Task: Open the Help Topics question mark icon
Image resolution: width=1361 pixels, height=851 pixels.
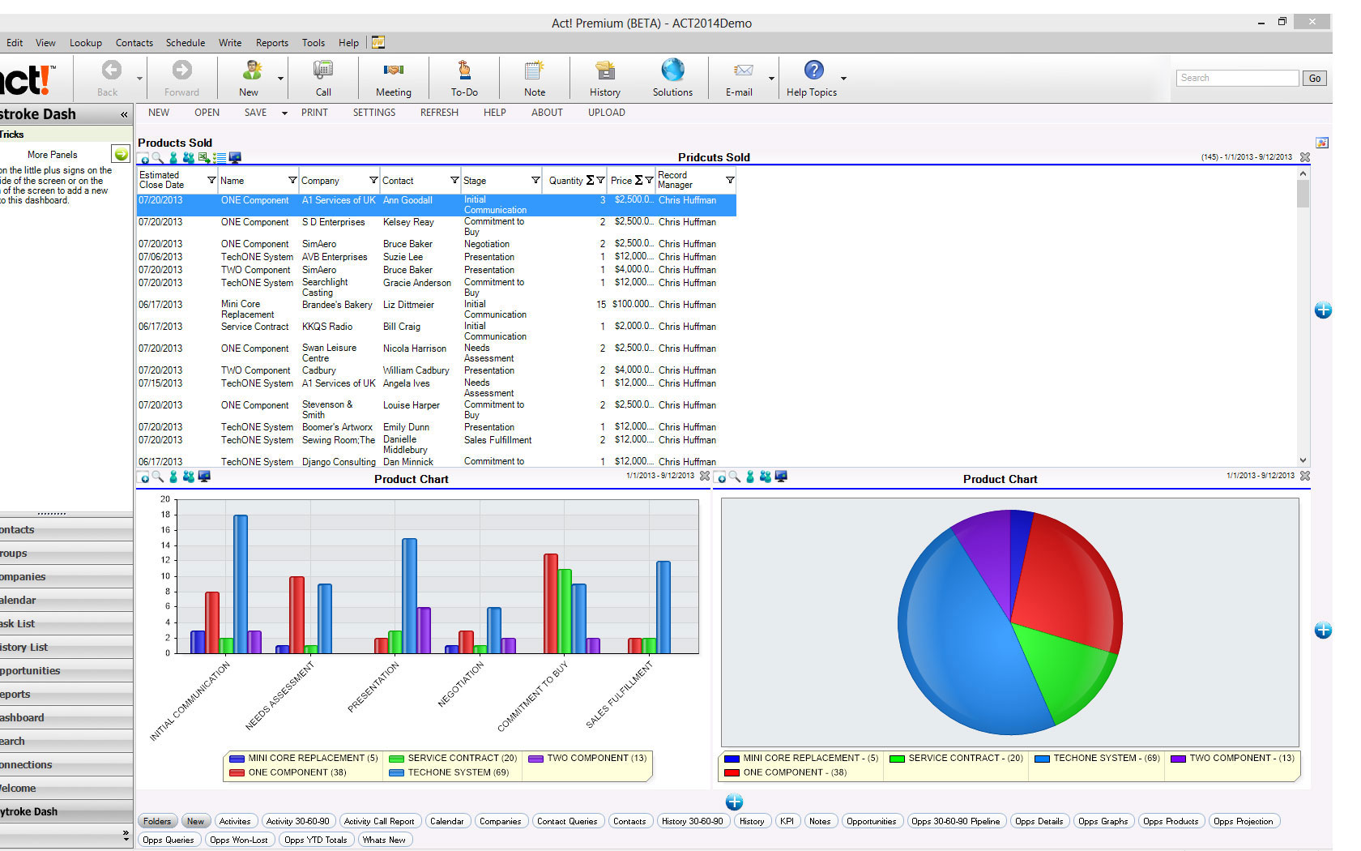Action: tap(813, 70)
